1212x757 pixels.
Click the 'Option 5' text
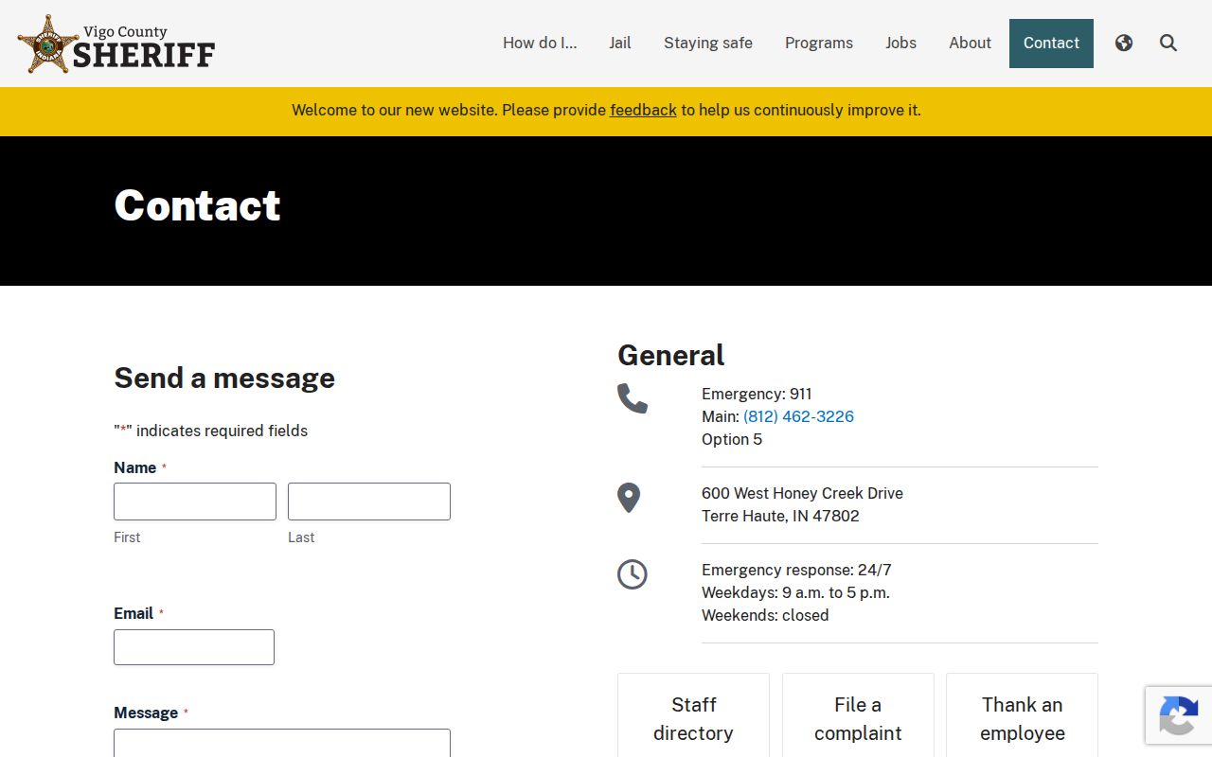732,439
